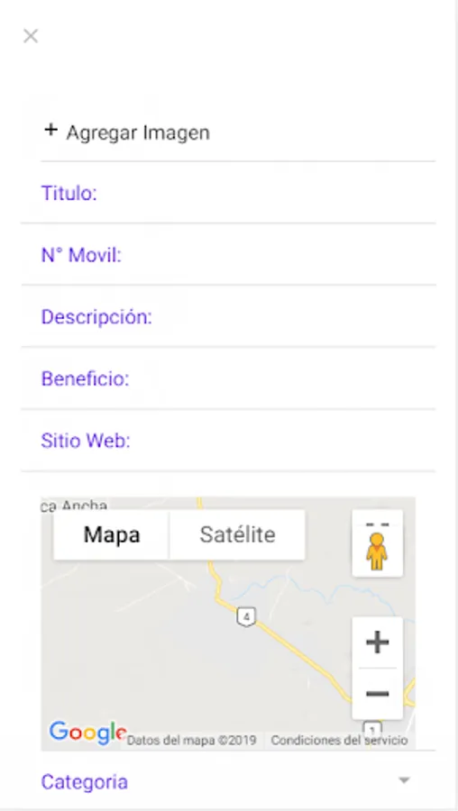Activate the Beneficio input field
Image resolution: width=458 pixels, height=811 pixels.
228,378
